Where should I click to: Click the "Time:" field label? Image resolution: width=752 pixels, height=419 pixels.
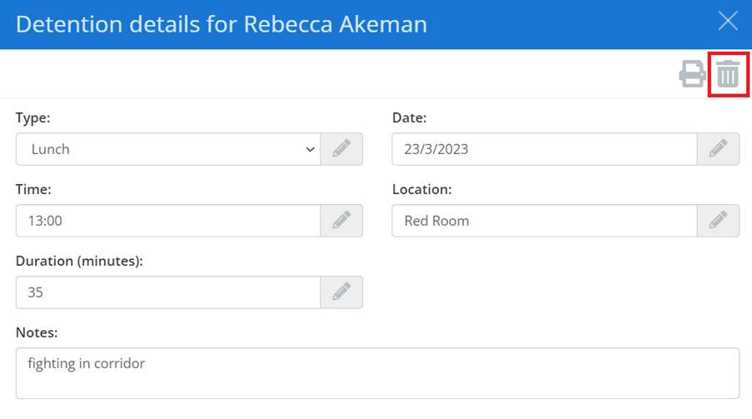click(33, 190)
